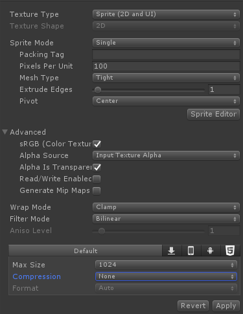The width and height of the screenshot is (243, 314).
Task: Tick the Generate Mip Maps checkbox
Action: coord(97,191)
